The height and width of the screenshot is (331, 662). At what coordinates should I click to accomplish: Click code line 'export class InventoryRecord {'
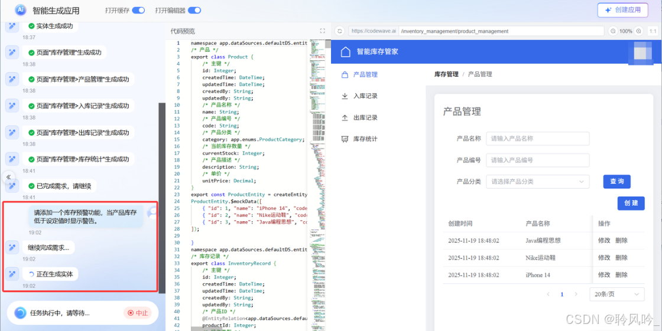coord(233,264)
